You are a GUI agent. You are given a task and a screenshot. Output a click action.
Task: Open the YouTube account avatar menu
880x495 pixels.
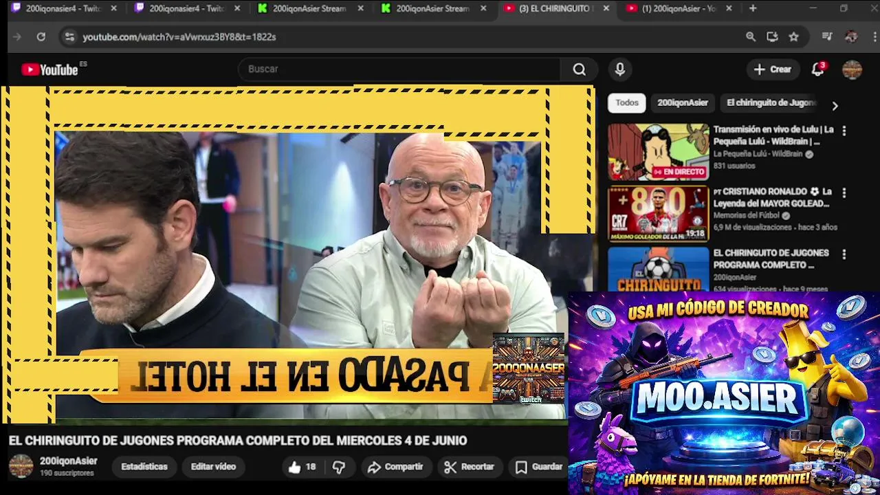click(x=852, y=69)
